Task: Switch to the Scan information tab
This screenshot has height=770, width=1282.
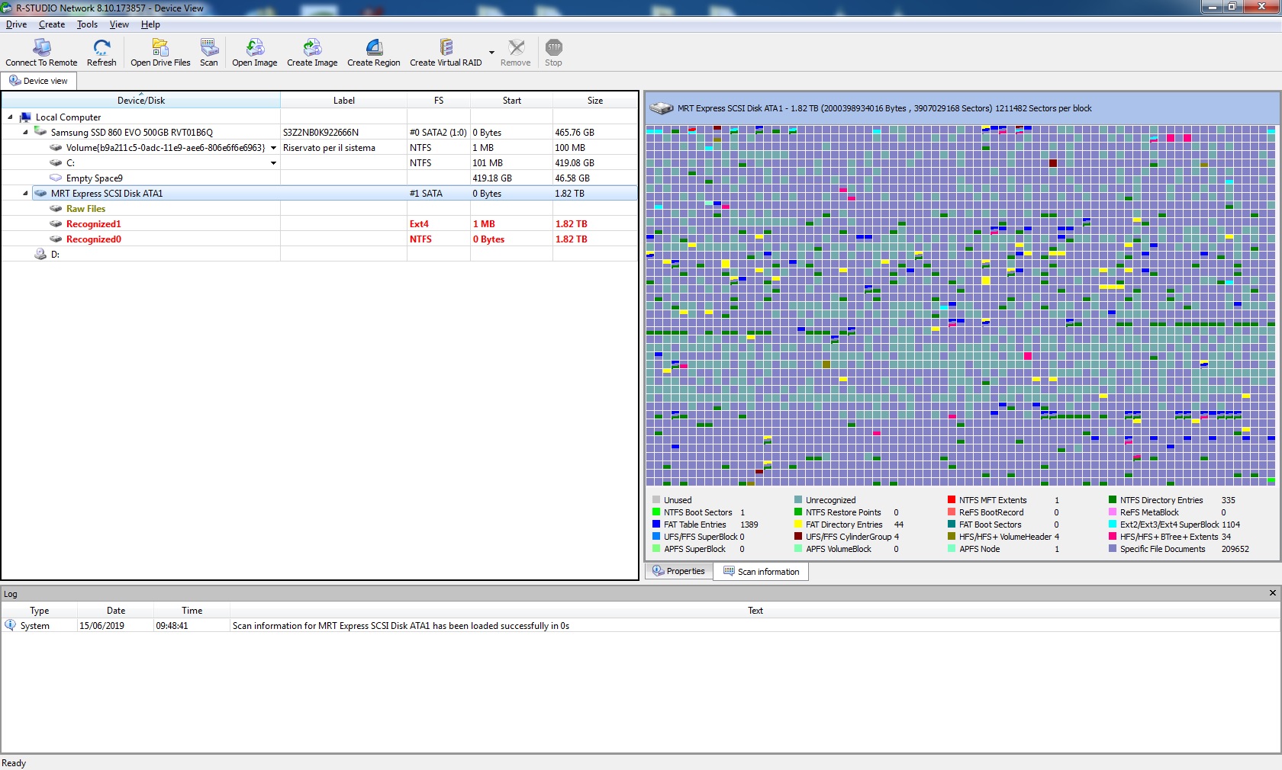Action: coord(761,572)
